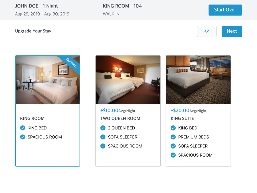Viewport: 257px width, 193px height.
Task: Click the Start Over button
Action: tap(225, 10)
